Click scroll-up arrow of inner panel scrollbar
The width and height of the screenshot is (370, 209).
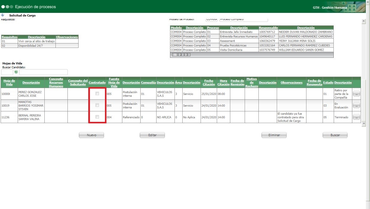pos(364,21)
